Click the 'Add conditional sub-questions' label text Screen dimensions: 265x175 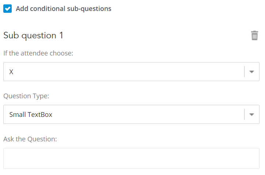point(64,9)
